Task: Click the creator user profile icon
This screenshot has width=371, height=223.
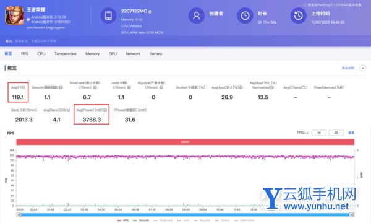Action: tap(197, 15)
